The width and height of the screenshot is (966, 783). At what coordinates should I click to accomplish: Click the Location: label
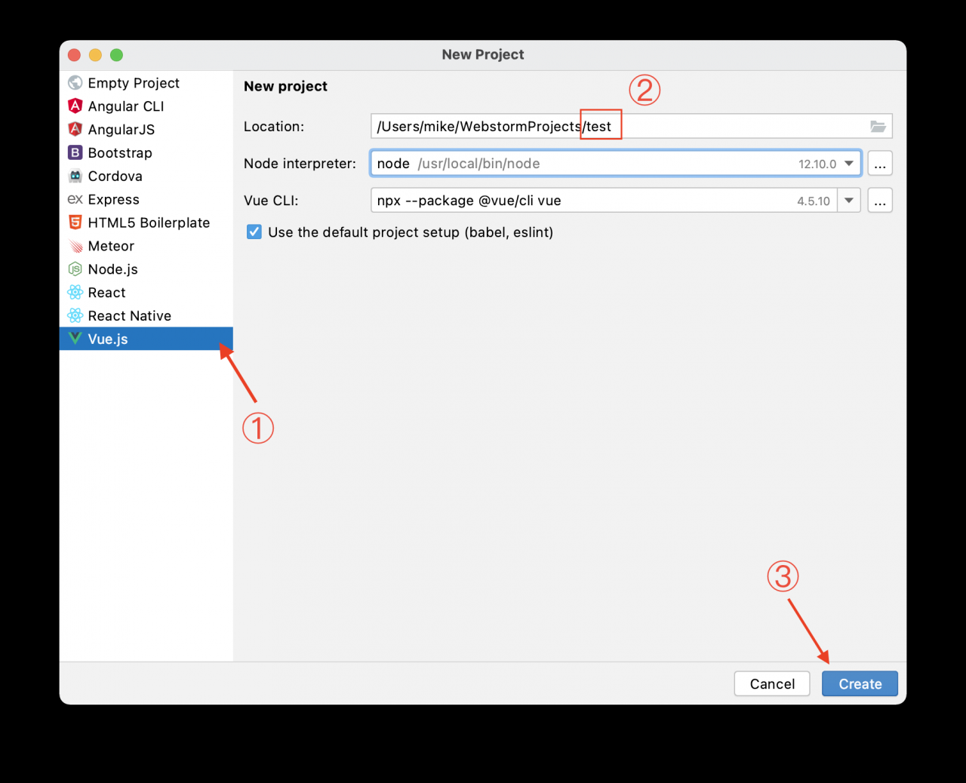(x=273, y=127)
